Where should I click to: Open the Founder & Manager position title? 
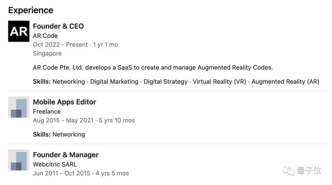[65, 155]
